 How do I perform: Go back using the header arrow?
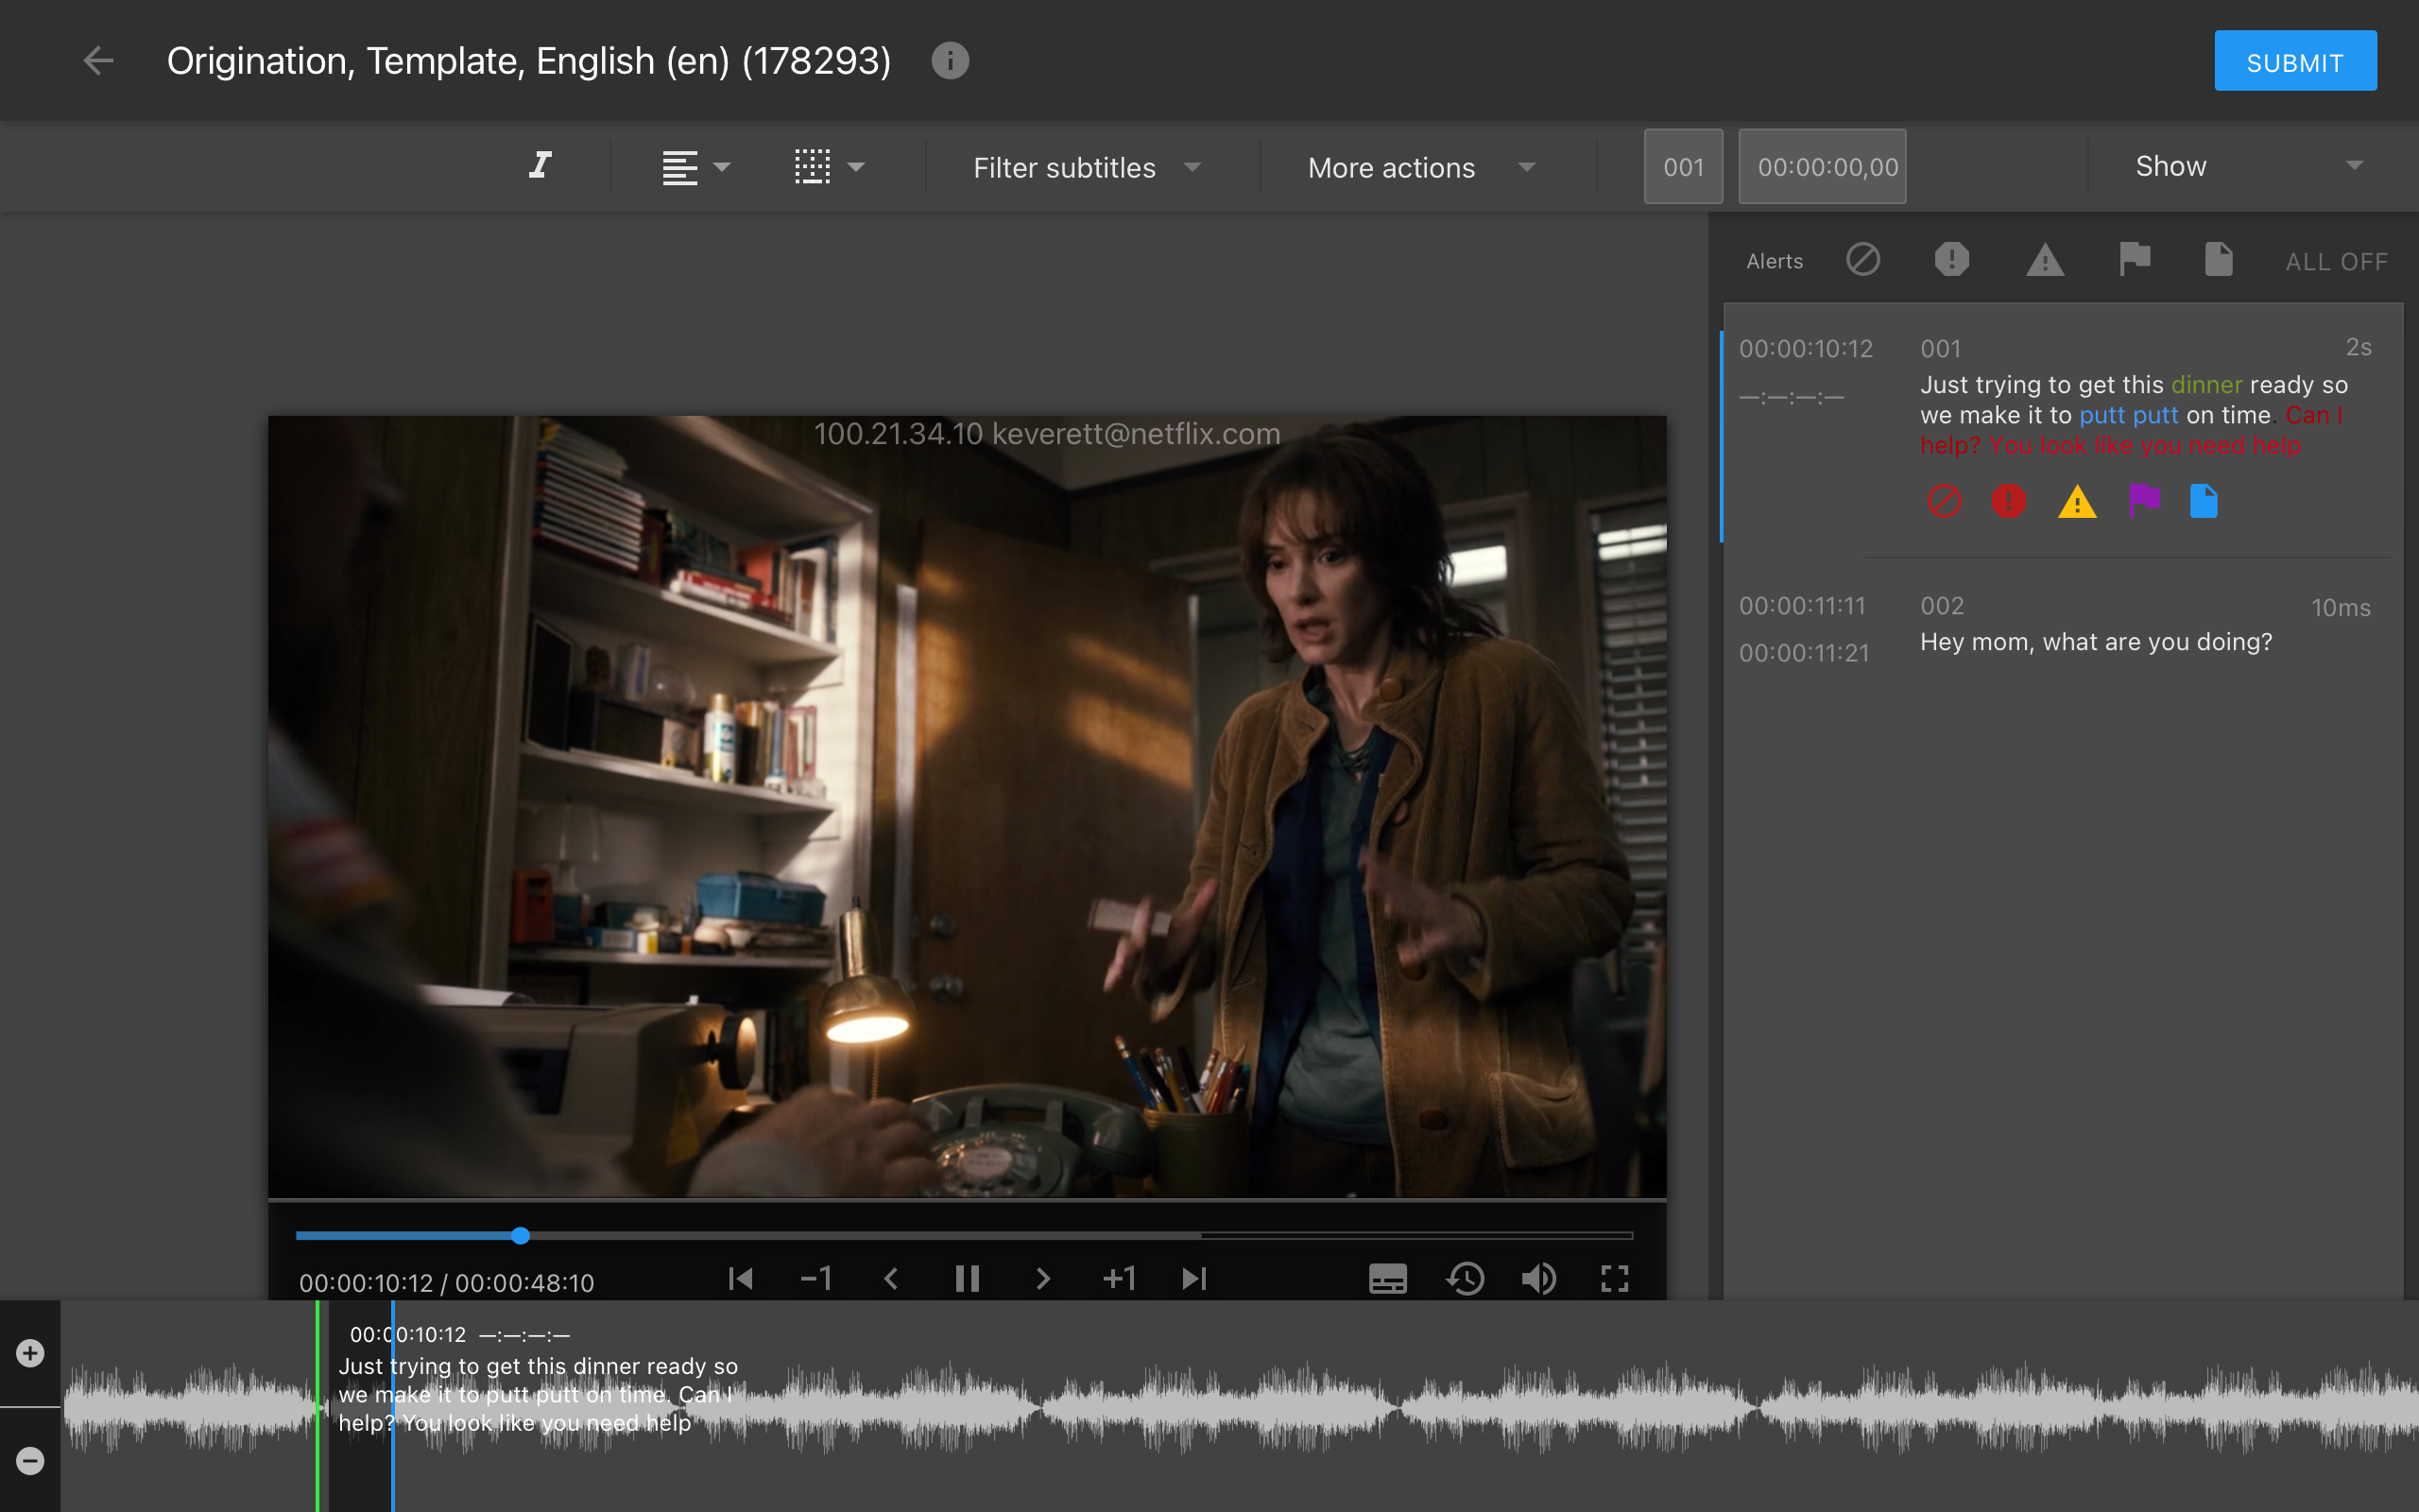(98, 61)
